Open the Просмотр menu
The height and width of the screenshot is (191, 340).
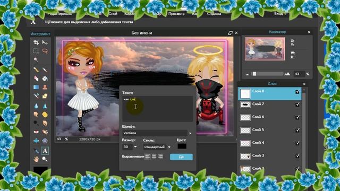coord(176,14)
